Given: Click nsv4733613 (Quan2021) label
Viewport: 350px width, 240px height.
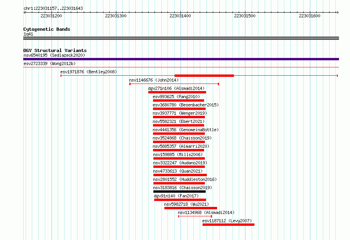Looking at the screenshot, I should click(178, 171).
